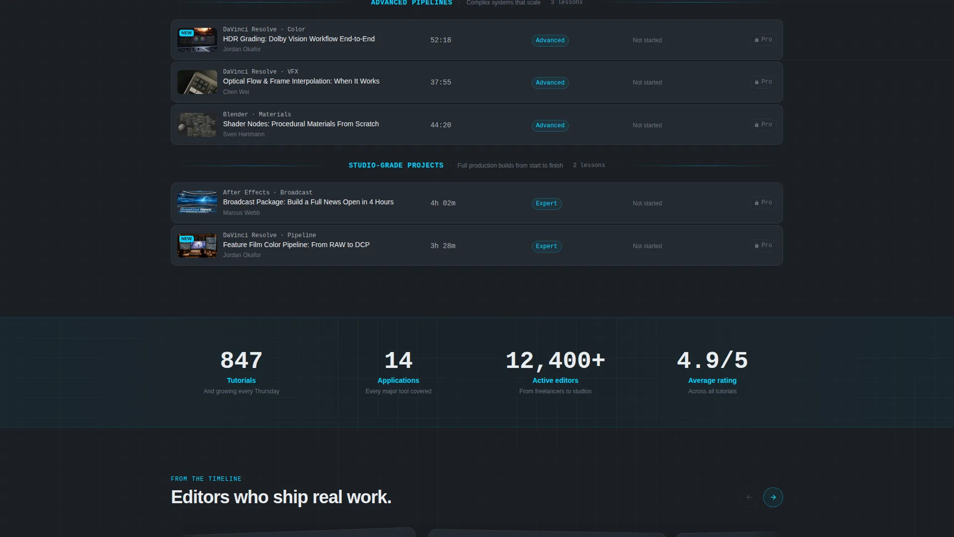Click next arrow in testimonials carousel
954x537 pixels.
pyautogui.click(x=773, y=497)
